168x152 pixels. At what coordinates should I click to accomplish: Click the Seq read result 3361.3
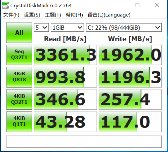tap(65, 55)
